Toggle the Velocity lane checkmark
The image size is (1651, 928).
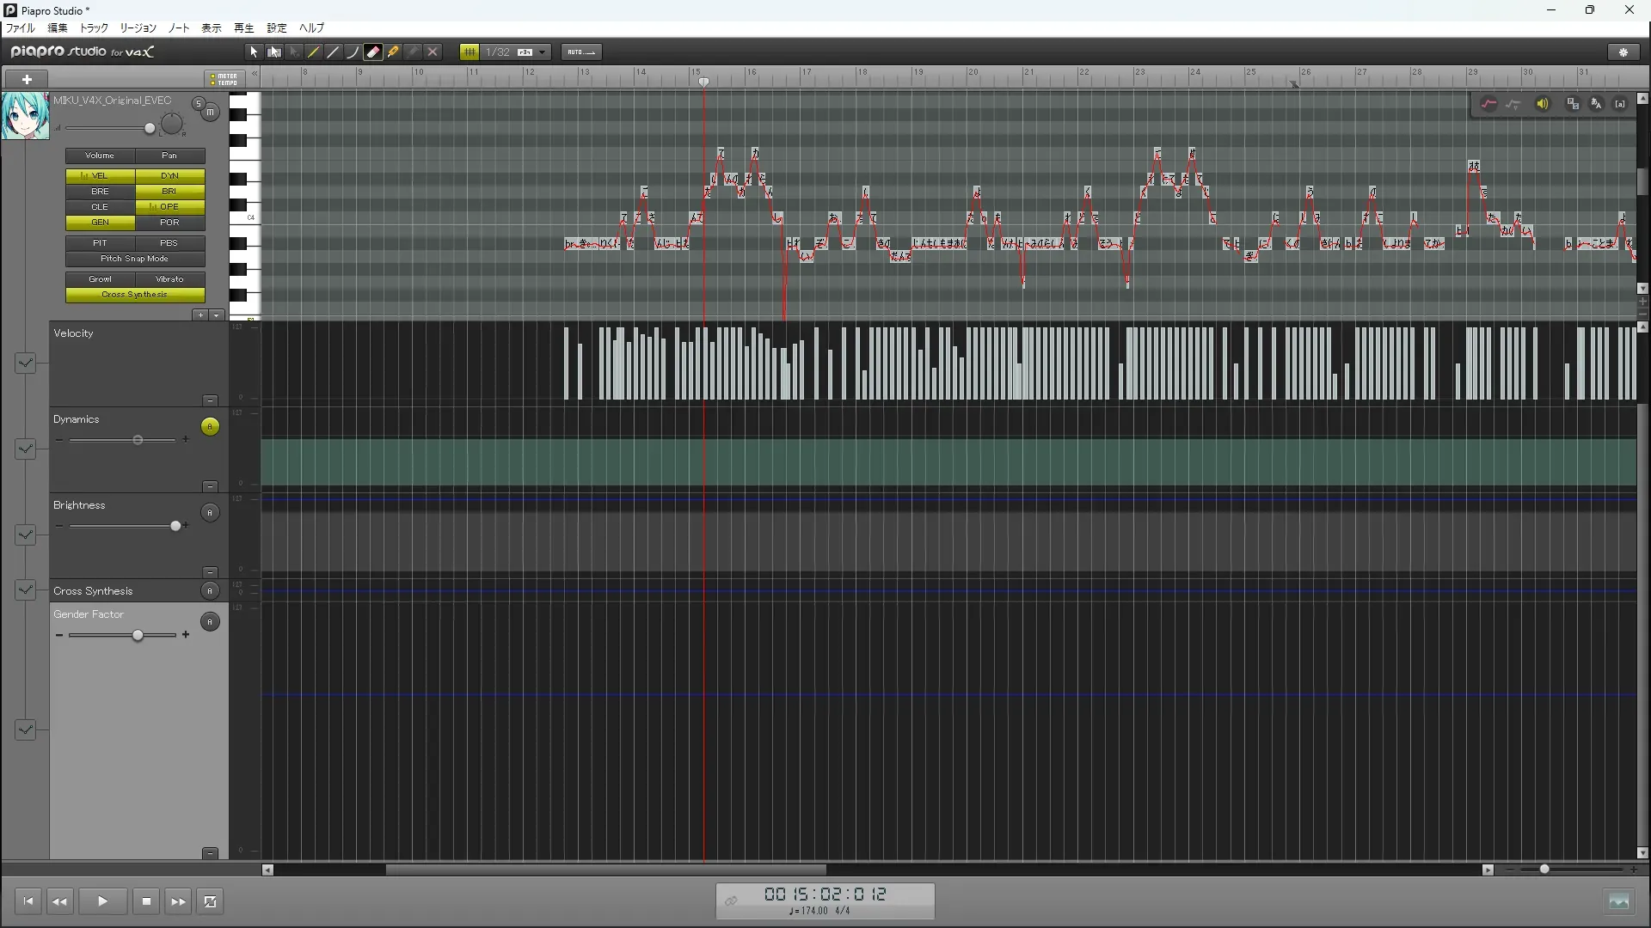[25, 363]
